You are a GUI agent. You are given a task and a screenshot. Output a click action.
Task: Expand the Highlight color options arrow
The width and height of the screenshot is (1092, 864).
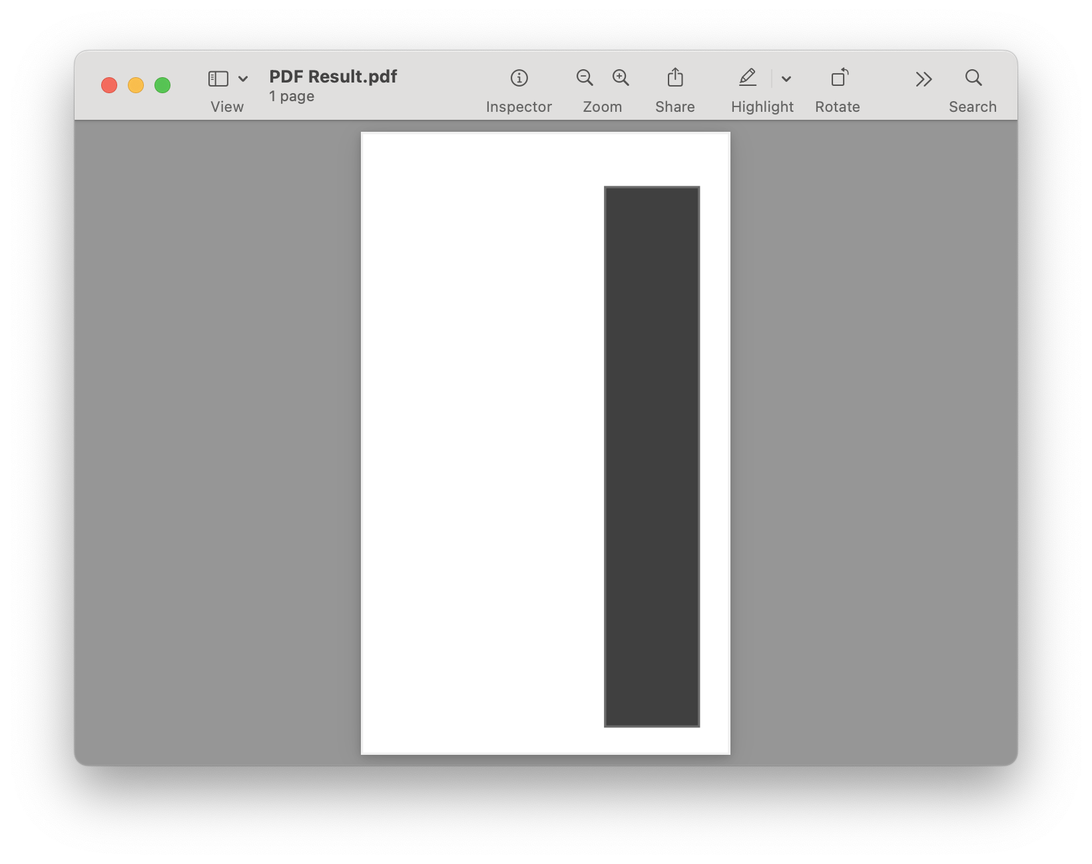786,79
